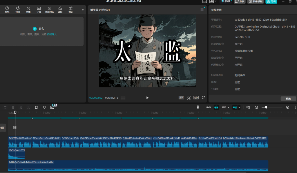
Task: Enter fullscreen preview in the player
Action: coord(204,98)
